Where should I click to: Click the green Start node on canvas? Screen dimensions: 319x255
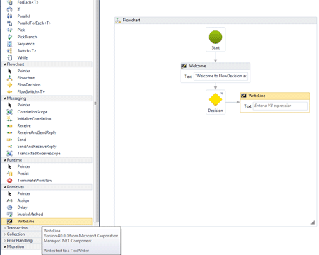click(x=216, y=38)
